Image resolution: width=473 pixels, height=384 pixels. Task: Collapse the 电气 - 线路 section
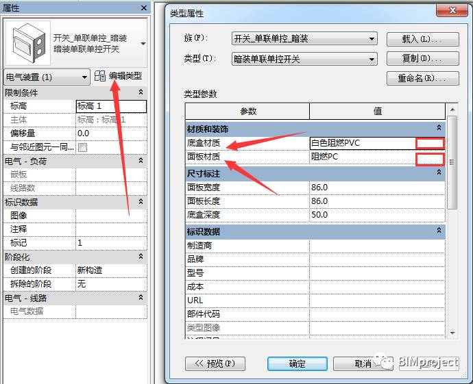pos(141,297)
